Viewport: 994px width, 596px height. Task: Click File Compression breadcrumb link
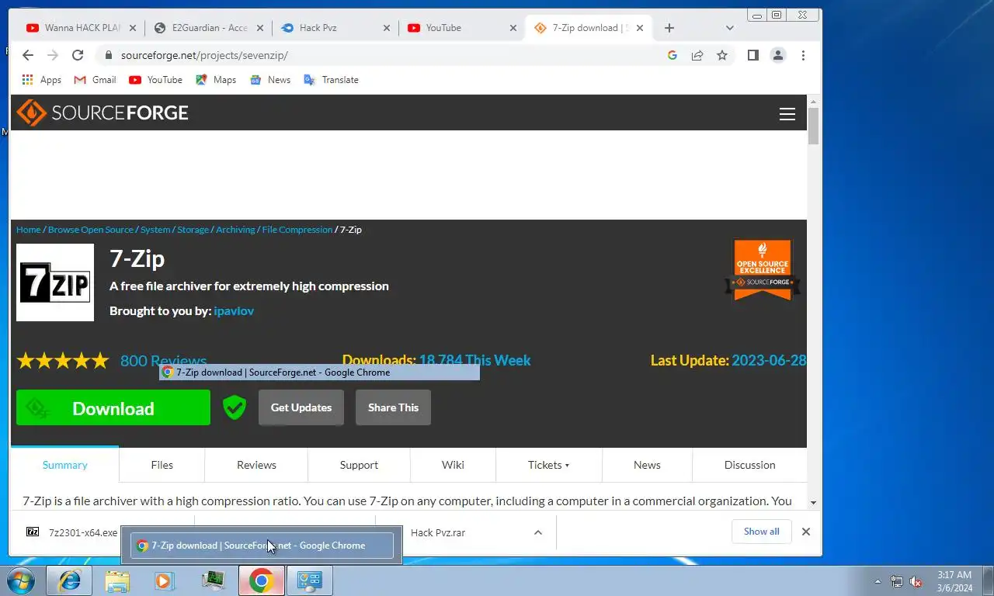click(x=297, y=230)
